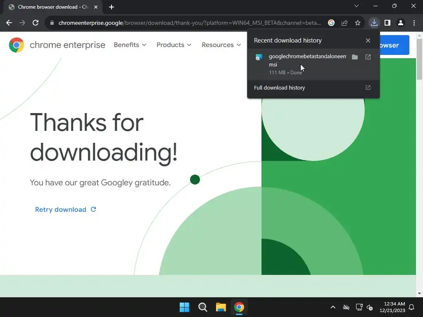423x317 pixels.
Task: Click the address bar URL
Action: point(190,23)
